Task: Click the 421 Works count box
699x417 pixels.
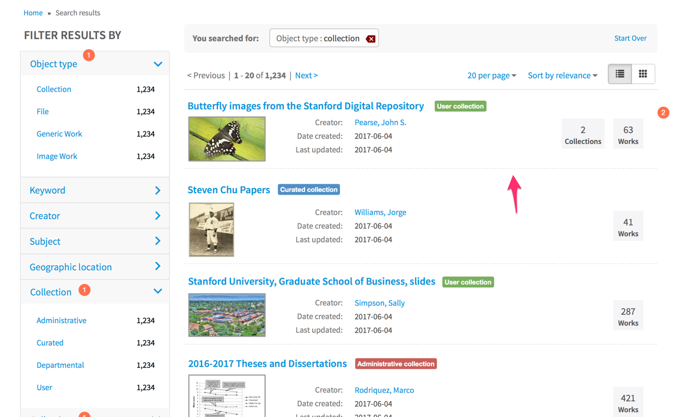Action: pos(628,402)
